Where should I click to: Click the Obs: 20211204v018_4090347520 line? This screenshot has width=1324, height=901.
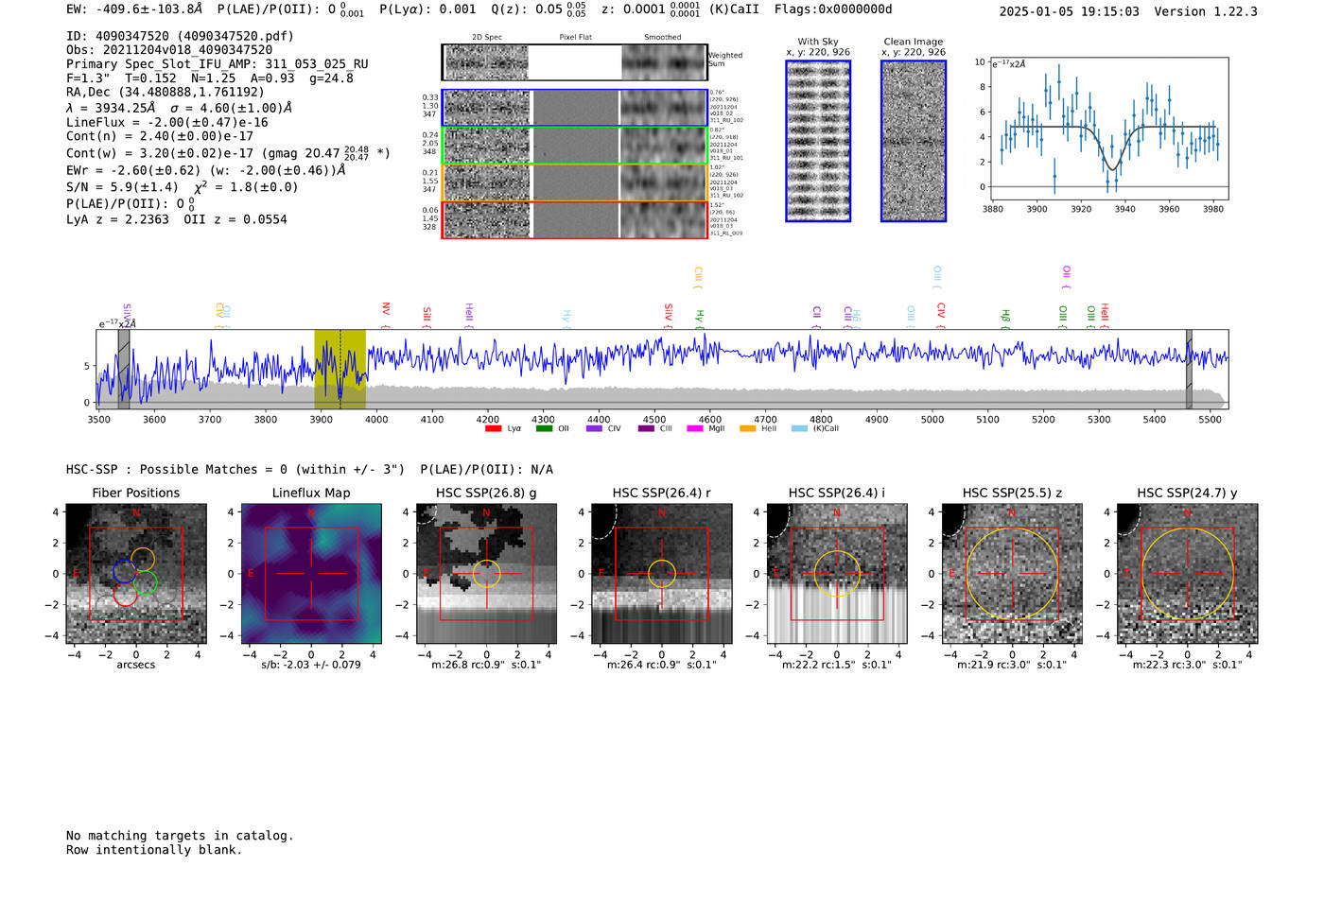click(169, 50)
